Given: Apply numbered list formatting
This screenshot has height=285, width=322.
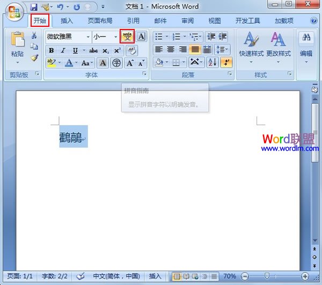Looking at the screenshot, I should point(177,36).
